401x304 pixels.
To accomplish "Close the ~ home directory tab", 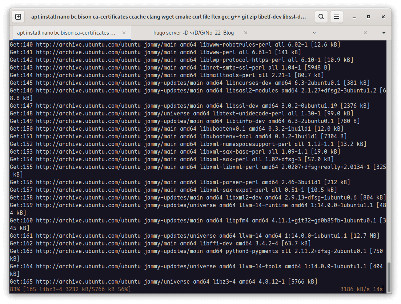I will tap(366, 33).
